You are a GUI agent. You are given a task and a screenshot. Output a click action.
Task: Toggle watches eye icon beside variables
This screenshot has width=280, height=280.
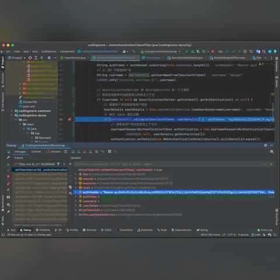[x=70, y=193]
